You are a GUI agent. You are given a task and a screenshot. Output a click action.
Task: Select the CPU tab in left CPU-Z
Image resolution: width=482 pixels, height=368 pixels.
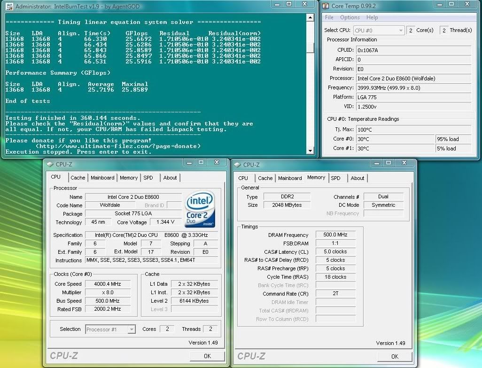(55, 177)
